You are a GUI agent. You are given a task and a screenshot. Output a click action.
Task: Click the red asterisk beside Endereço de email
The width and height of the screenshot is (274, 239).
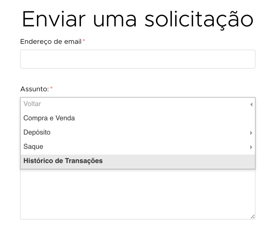coord(84,41)
